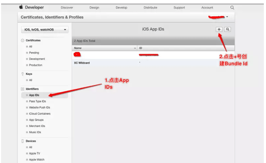Select Apple TV under Devices

coord(35,154)
